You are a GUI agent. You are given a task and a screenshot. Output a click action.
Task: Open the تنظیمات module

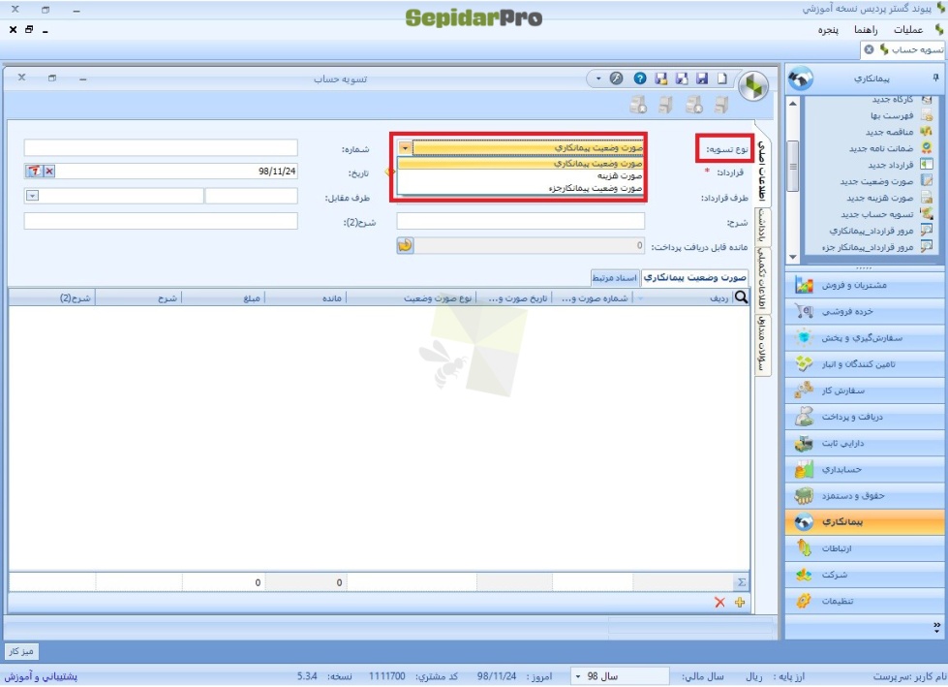(x=865, y=601)
